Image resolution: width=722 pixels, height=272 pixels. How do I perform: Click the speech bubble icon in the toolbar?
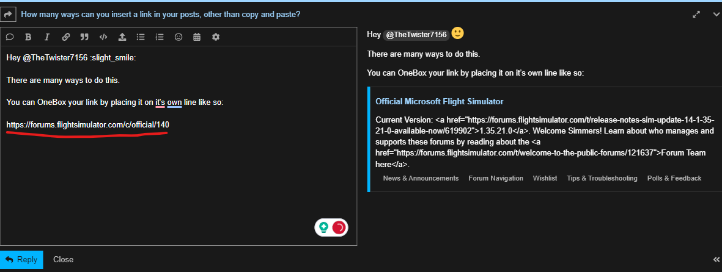tap(10, 37)
